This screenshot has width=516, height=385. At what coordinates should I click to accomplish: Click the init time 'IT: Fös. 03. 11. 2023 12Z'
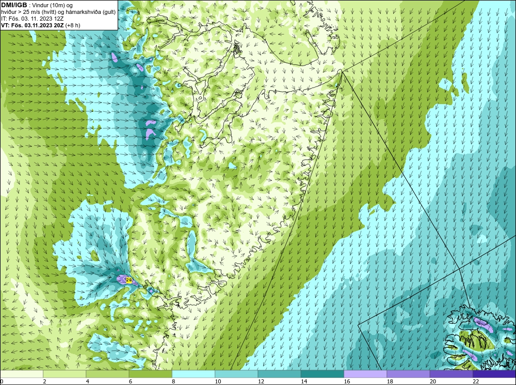pyautogui.click(x=32, y=19)
